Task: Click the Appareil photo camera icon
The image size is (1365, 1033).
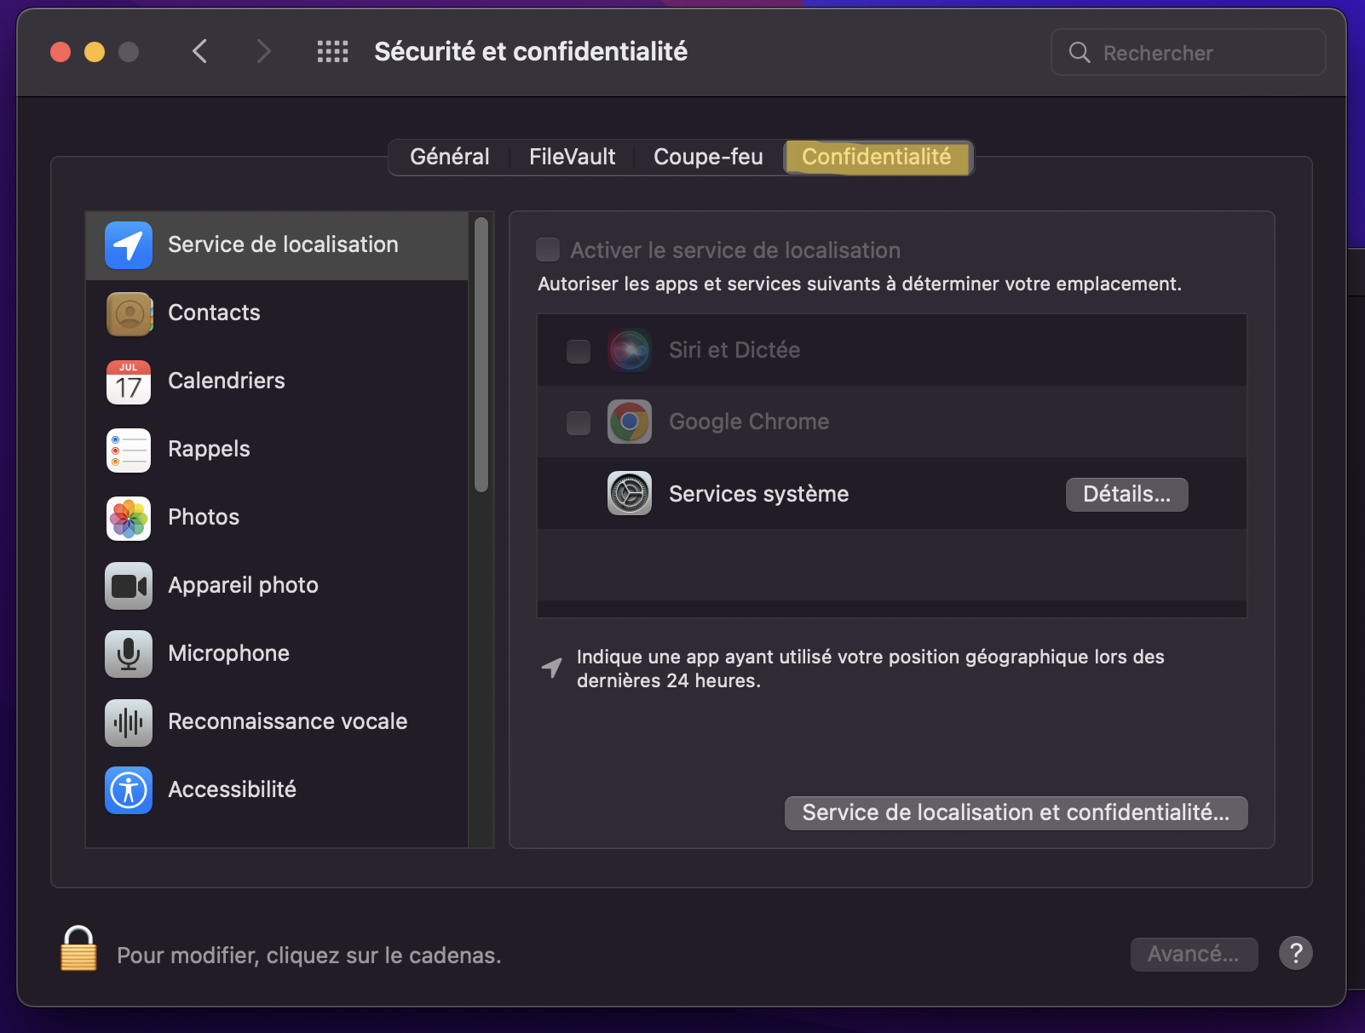Action: [128, 586]
